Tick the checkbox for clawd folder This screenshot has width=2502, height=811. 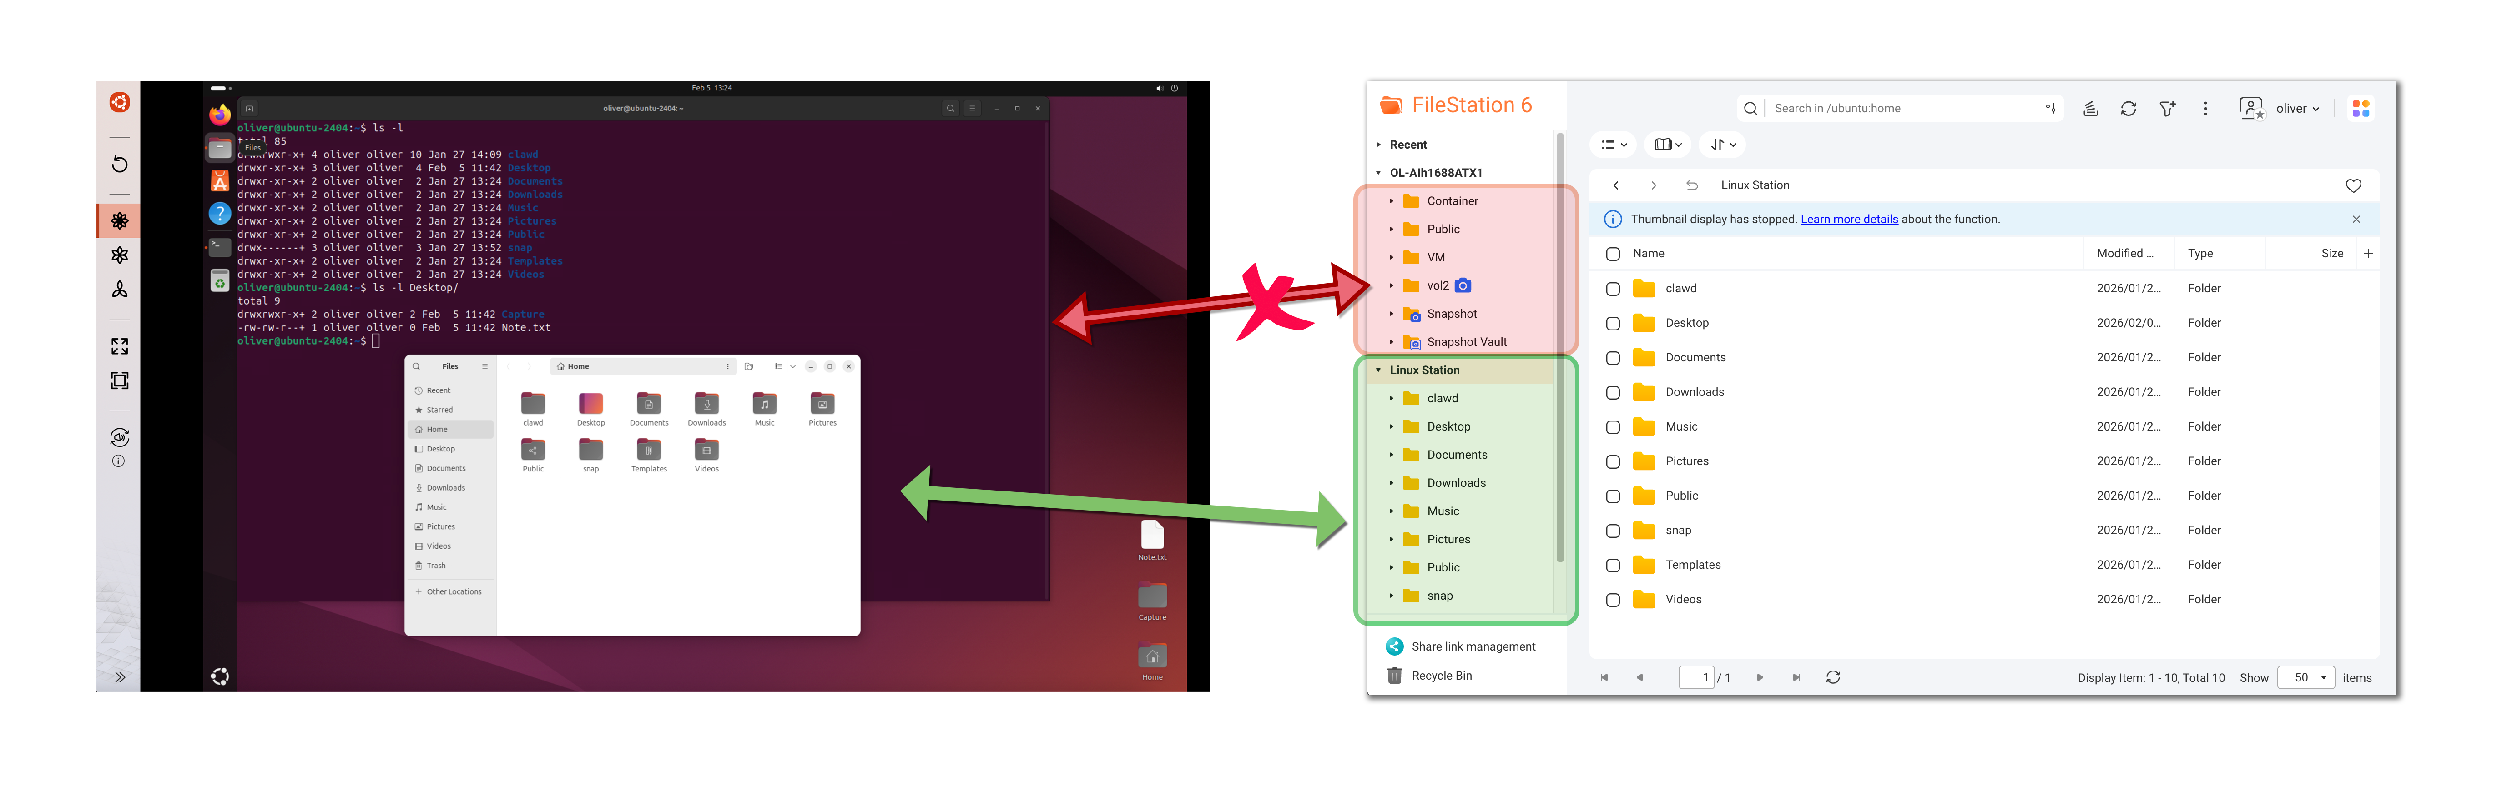1612,289
